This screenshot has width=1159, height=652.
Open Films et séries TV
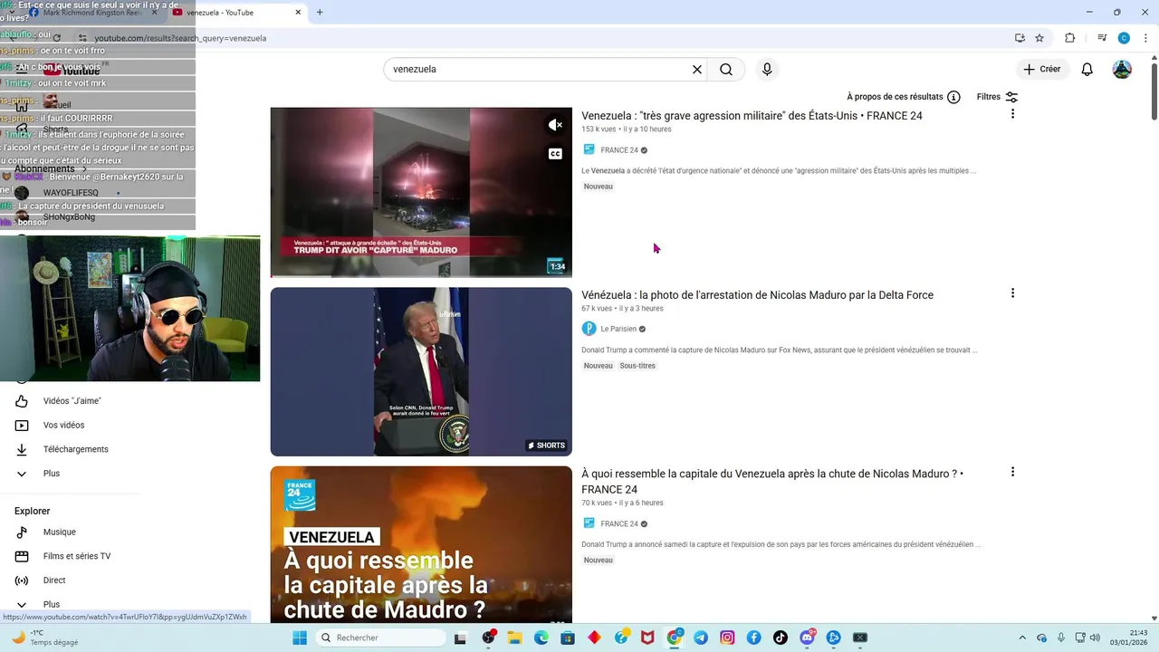[x=77, y=556]
